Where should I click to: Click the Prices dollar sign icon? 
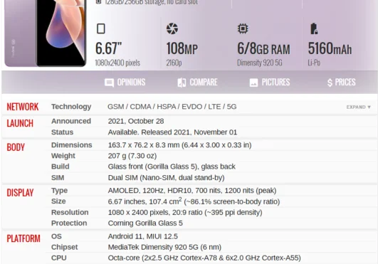[330, 83]
